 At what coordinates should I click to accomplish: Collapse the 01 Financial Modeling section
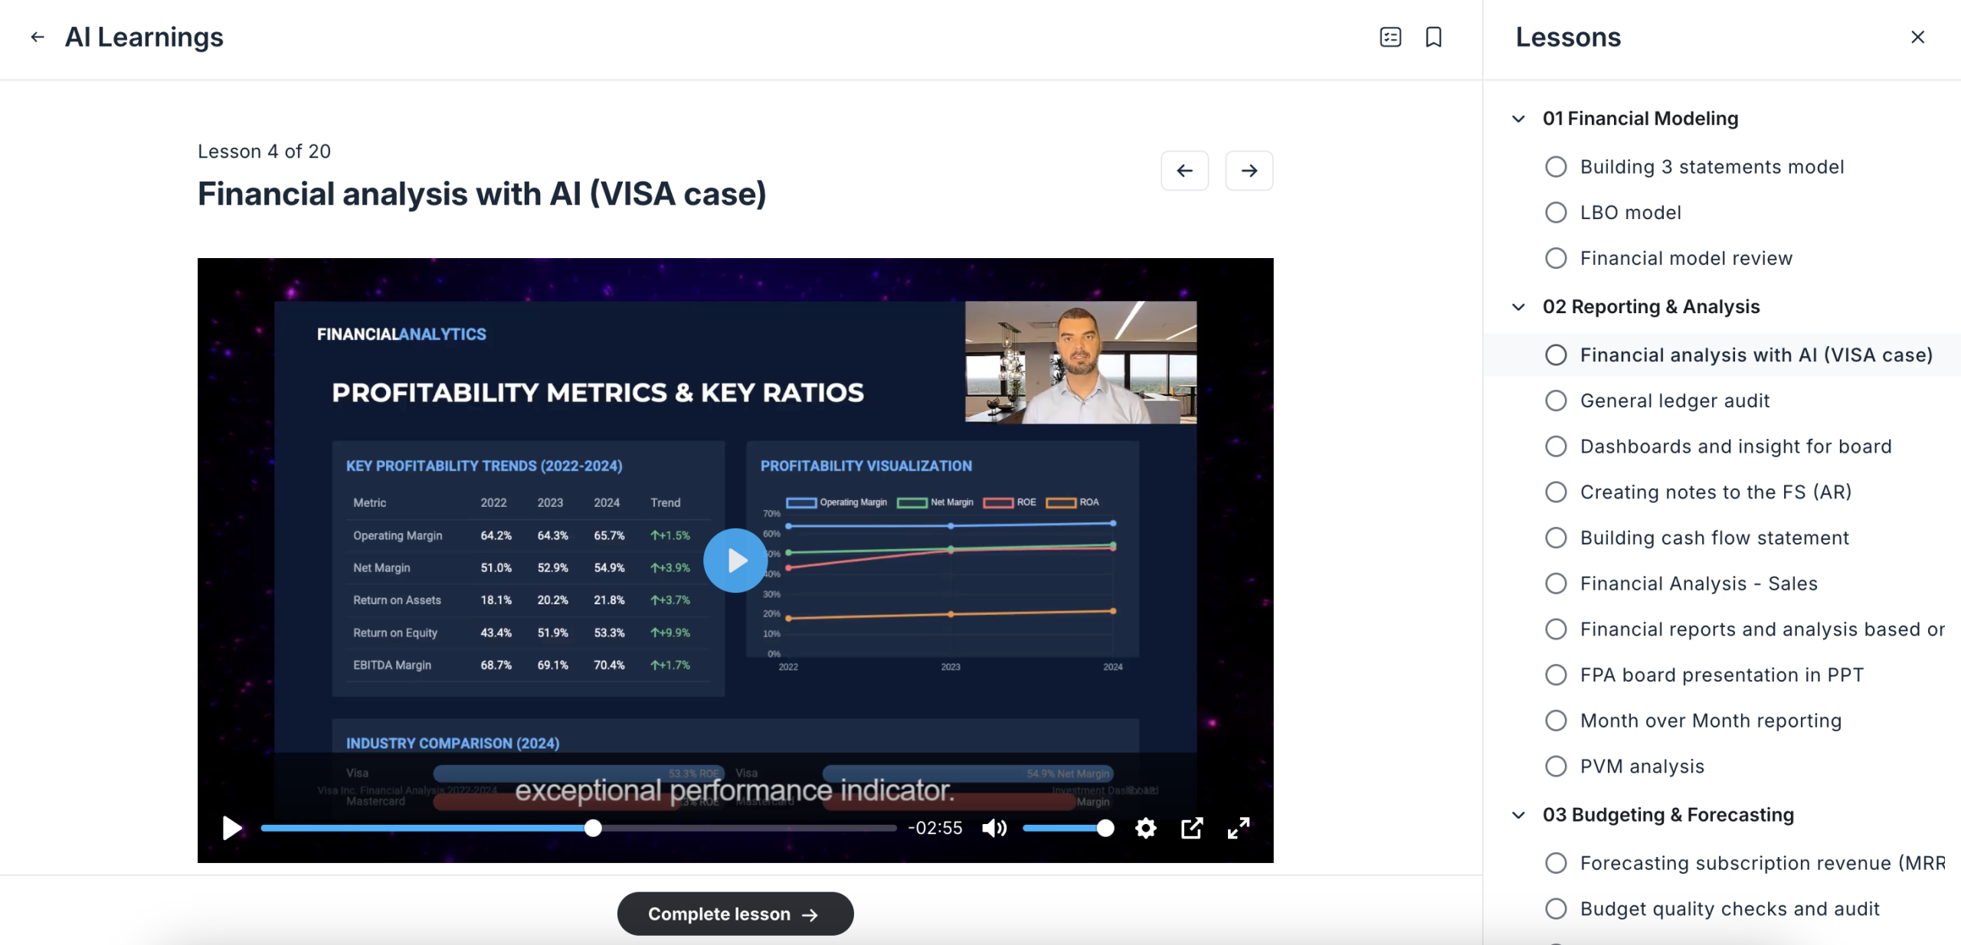[x=1518, y=119]
